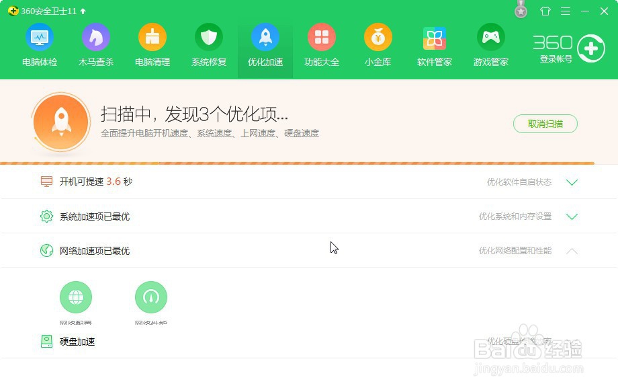618x390 pixels.
Task: Open 电脑清理 (Computer Cleanup)
Action: [x=152, y=45]
